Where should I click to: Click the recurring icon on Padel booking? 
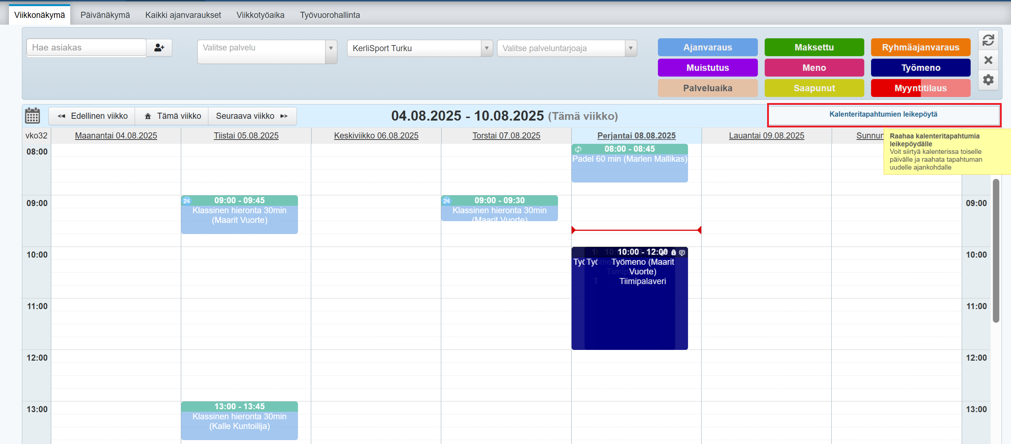coord(578,149)
